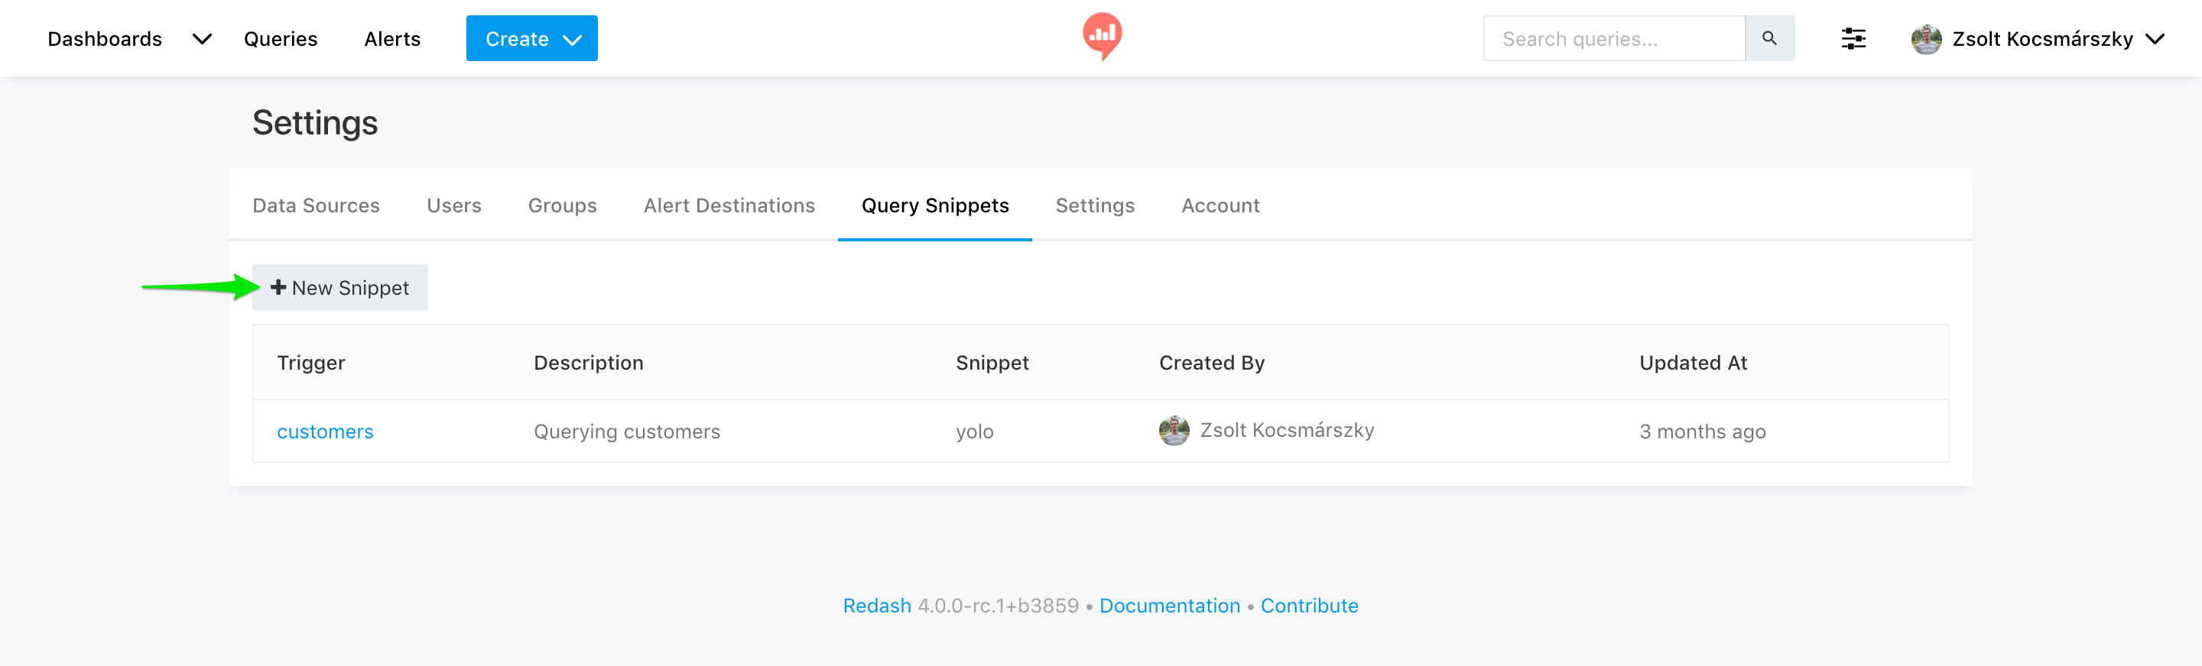Click Zsolt's avatar in the snippet row
Viewport: 2202px width, 666px height.
(1174, 432)
